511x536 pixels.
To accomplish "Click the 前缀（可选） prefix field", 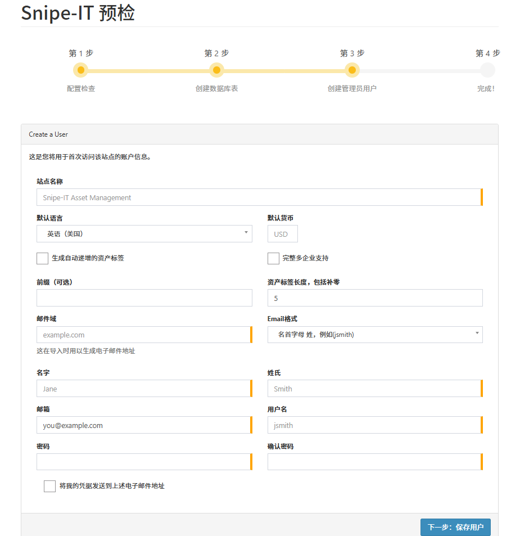I will pos(144,298).
